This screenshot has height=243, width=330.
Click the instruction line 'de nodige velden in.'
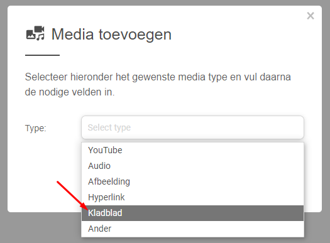click(70, 92)
